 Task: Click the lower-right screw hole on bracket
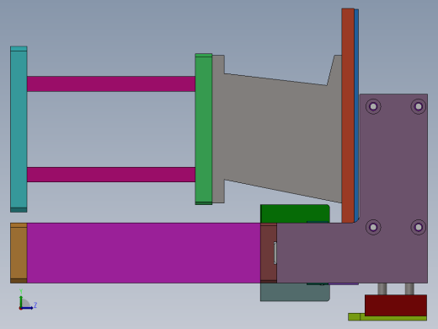419,227
